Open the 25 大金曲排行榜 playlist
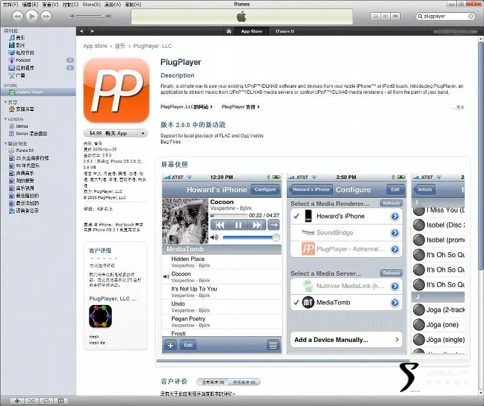 click(x=32, y=158)
